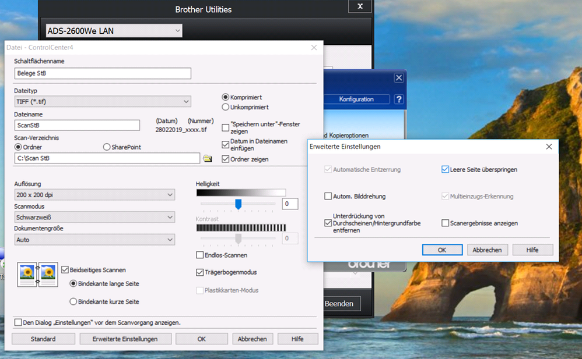This screenshot has width=582, height=359.
Task: Close the blue ControlCenter window with X
Action: pyautogui.click(x=399, y=78)
